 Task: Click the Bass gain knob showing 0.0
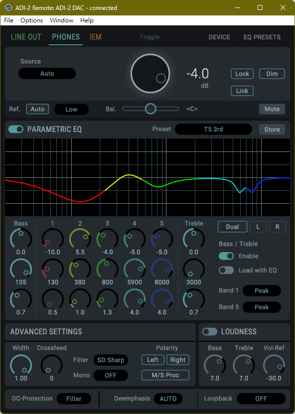21,239
